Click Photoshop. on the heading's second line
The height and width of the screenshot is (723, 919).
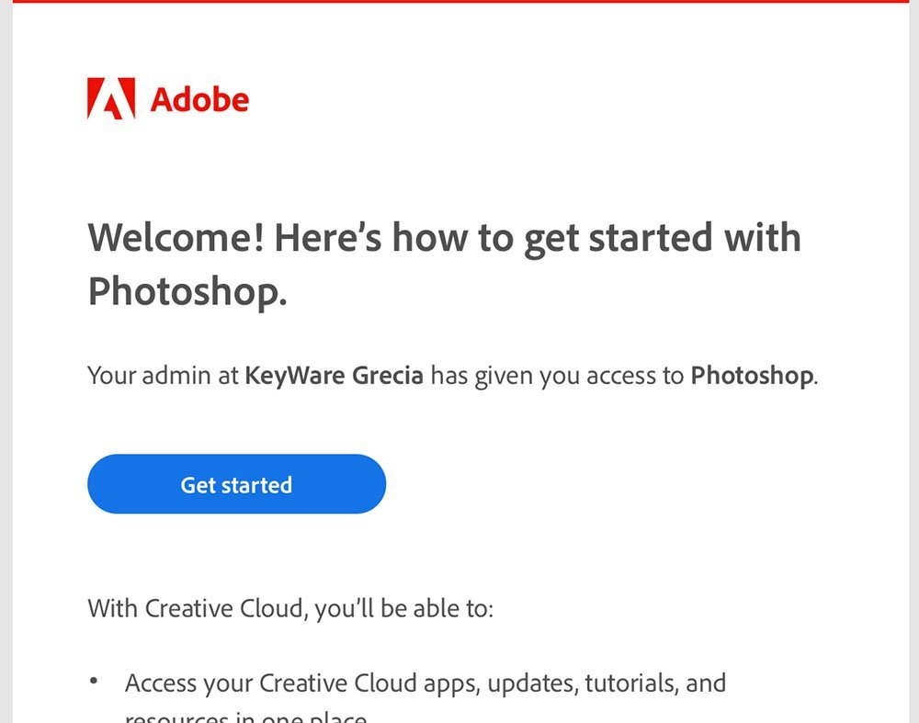[187, 292]
